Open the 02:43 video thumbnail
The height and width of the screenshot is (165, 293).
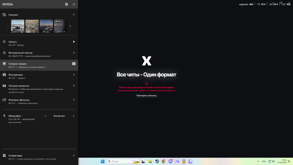[x=60, y=26]
